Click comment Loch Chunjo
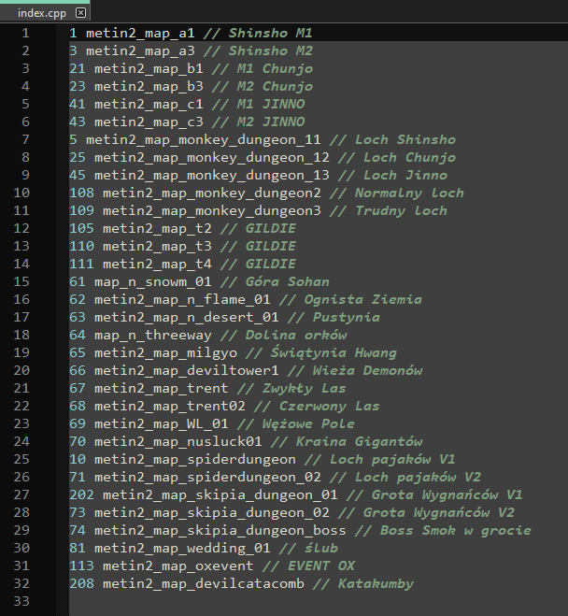This screenshot has height=616, width=568. (x=410, y=158)
